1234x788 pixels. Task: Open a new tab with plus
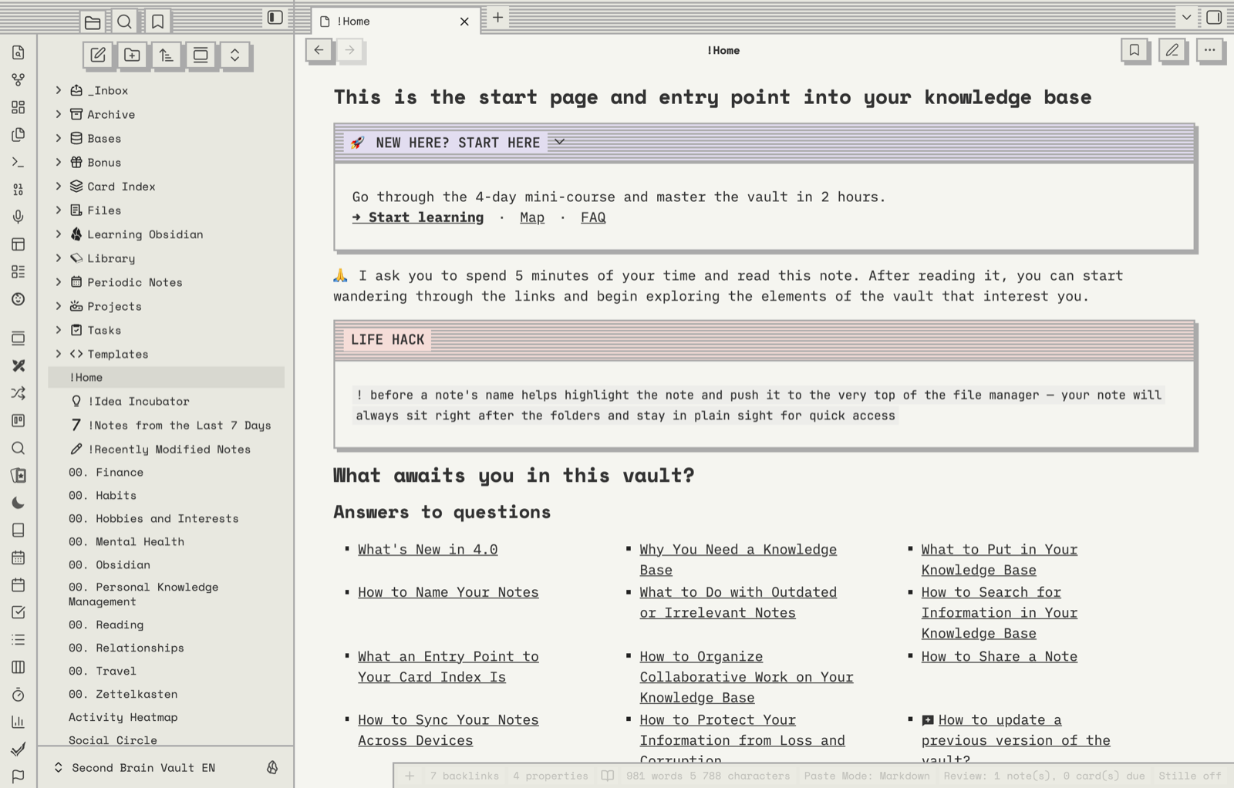coord(498,17)
